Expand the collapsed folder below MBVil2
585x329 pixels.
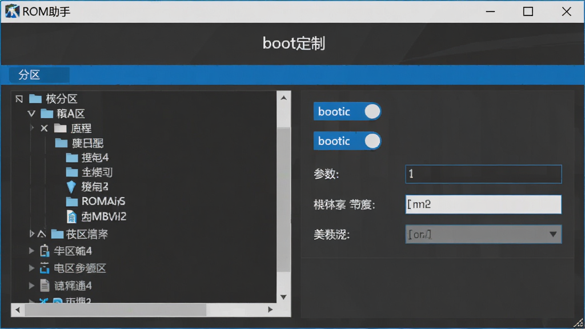pos(32,234)
